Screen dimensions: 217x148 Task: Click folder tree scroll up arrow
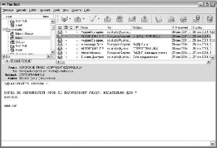point(53,21)
